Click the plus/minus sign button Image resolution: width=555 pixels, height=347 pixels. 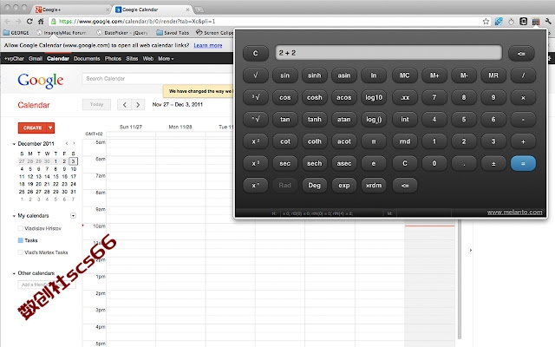[x=493, y=163]
